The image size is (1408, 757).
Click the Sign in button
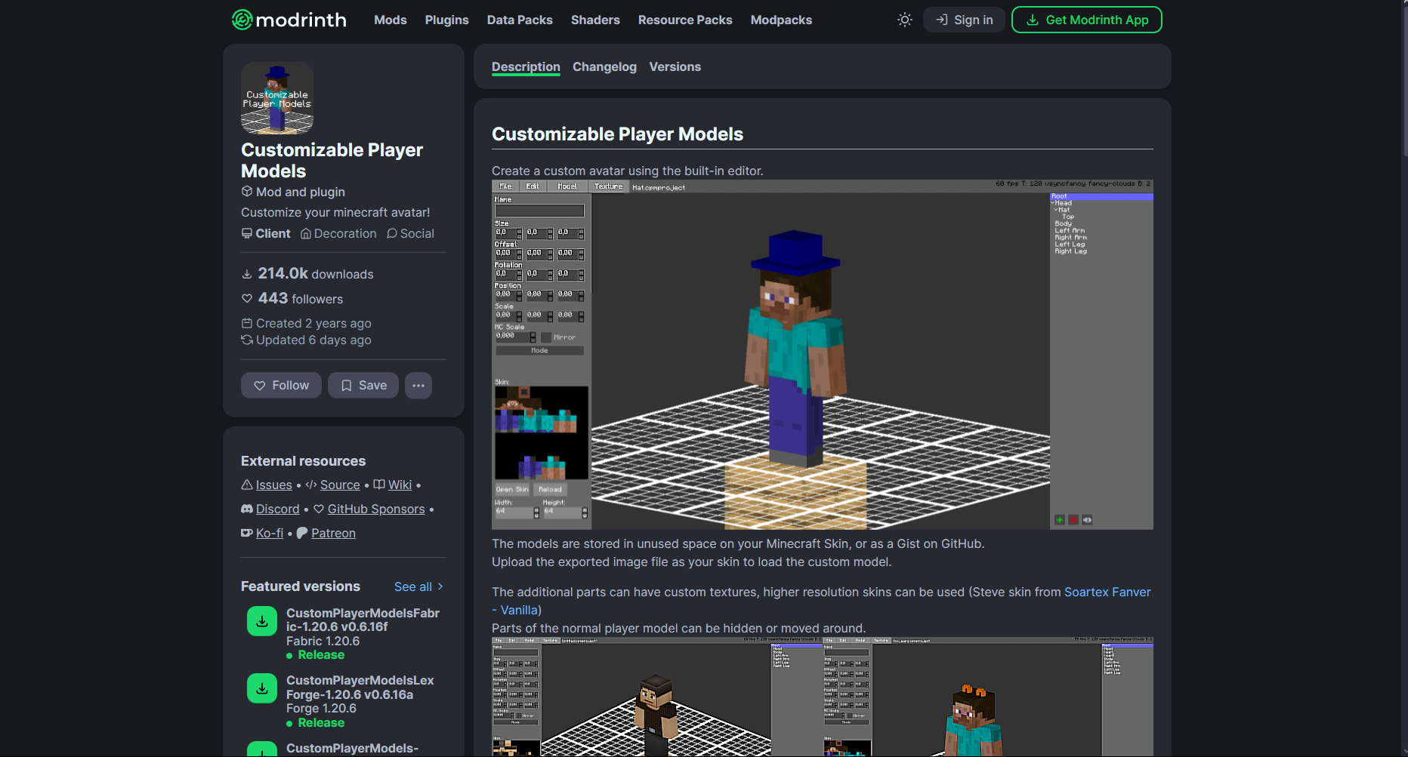(x=964, y=20)
